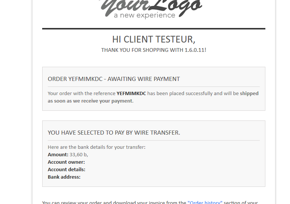Click "Thank you for shopping with 1.6.0.11!" text

pyautogui.click(x=154, y=50)
